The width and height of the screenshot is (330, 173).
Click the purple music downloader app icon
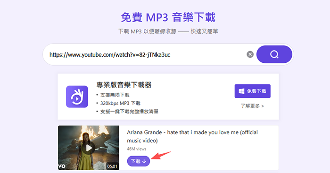click(x=77, y=97)
